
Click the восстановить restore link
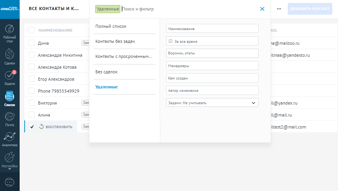click(59, 127)
